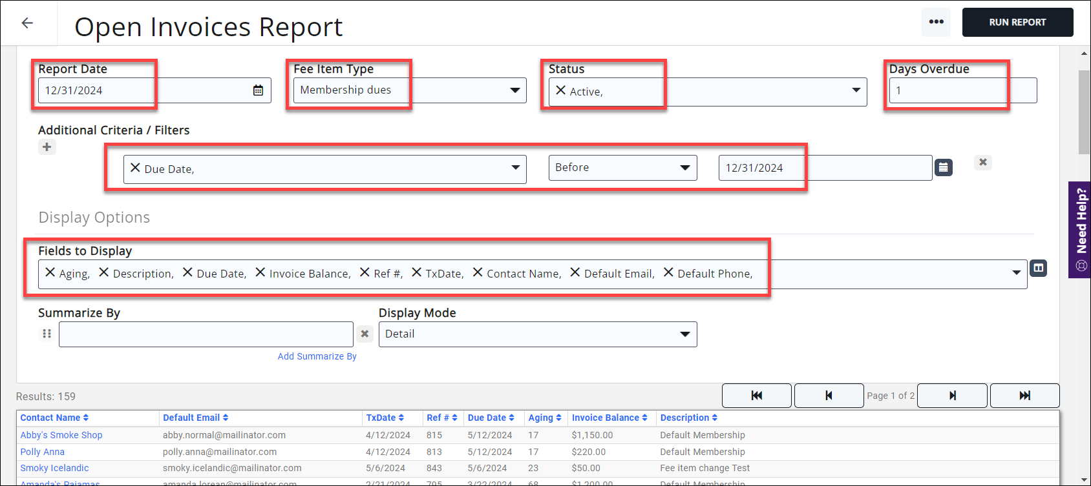1091x486 pixels.
Task: Expand the Fee Item Type dropdown
Action: pos(514,90)
